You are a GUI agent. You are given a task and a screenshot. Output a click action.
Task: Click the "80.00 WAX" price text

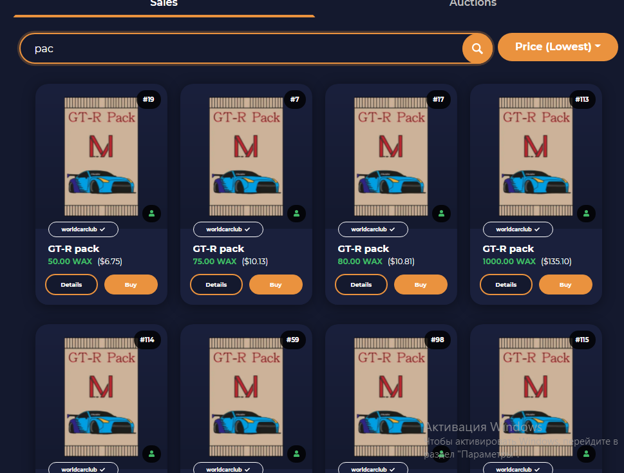360,262
